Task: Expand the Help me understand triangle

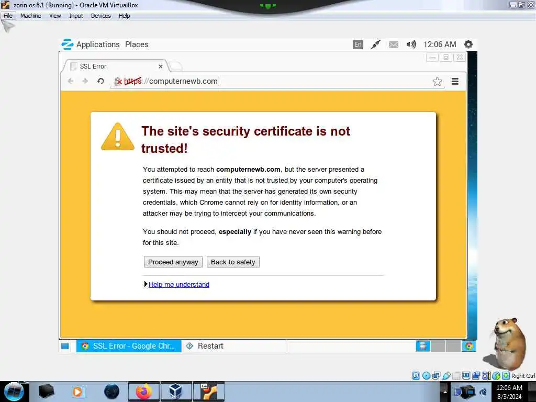Action: point(146,284)
